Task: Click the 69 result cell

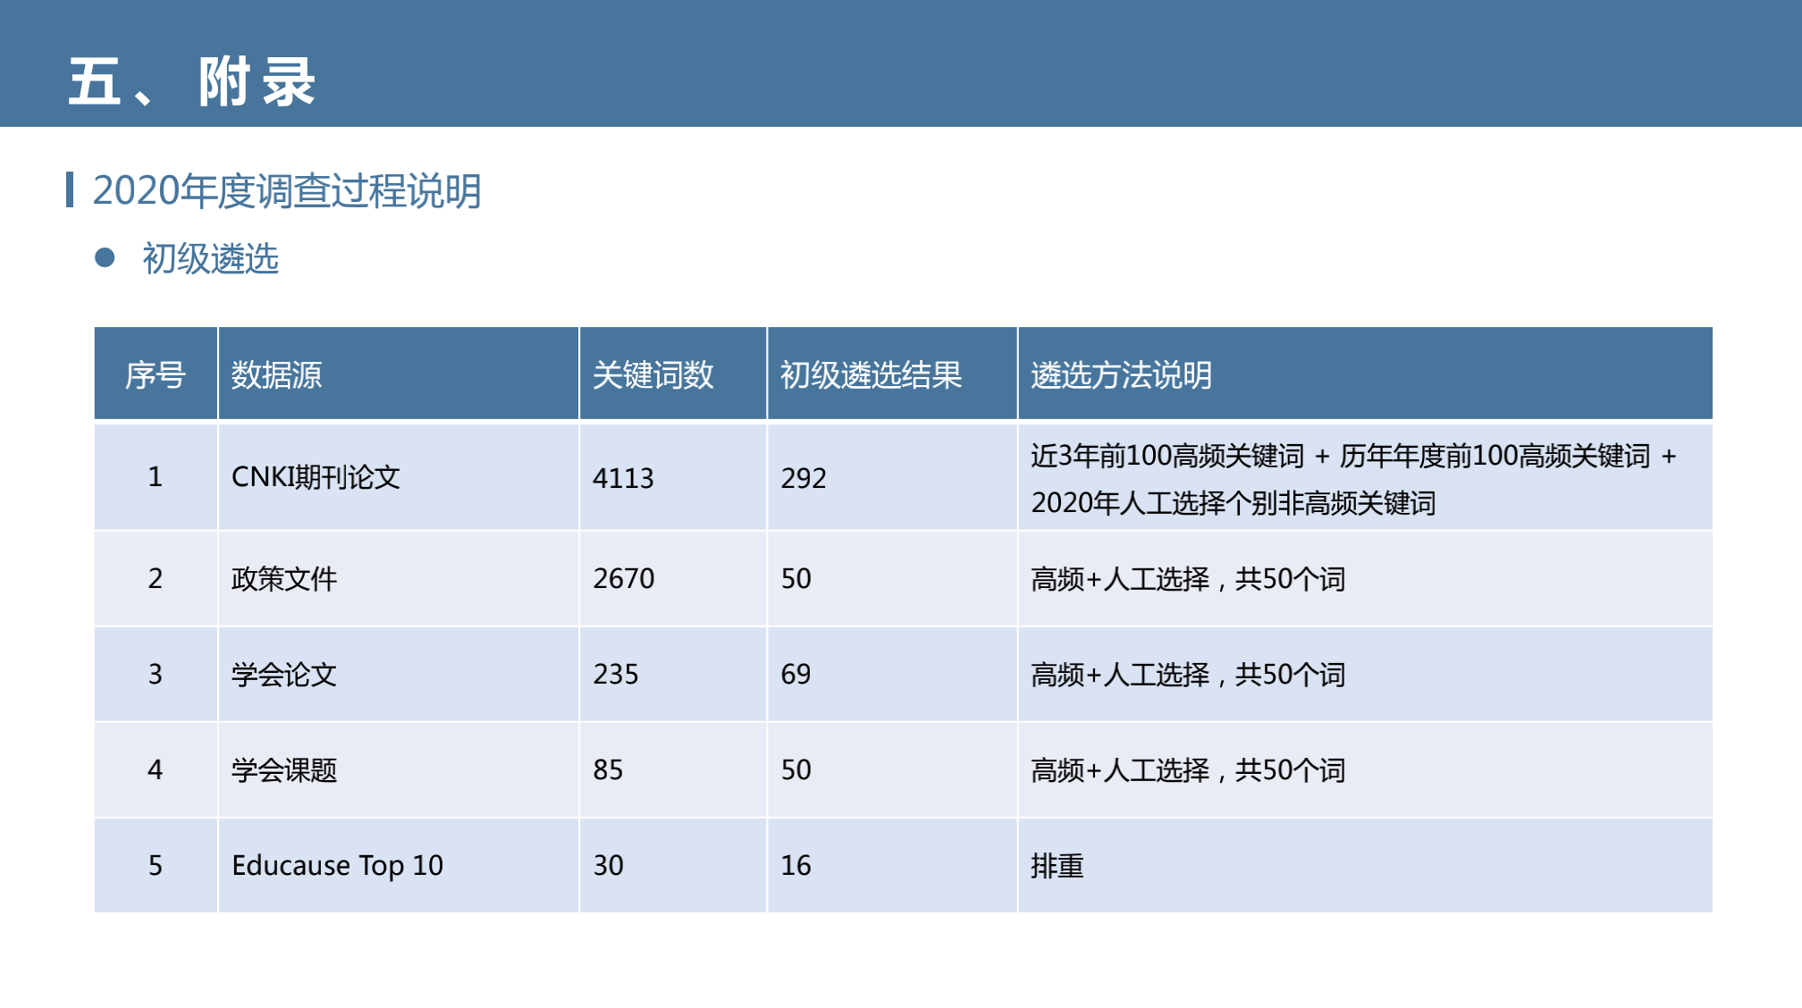Action: (x=796, y=674)
